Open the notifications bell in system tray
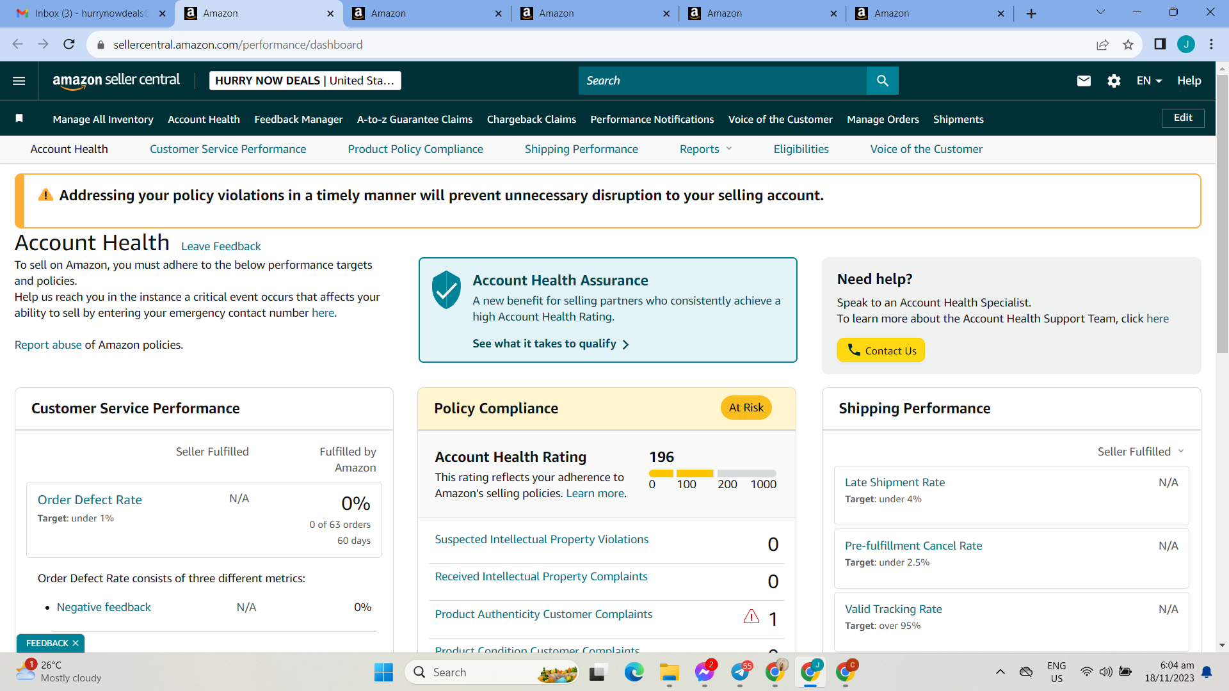 [1207, 672]
